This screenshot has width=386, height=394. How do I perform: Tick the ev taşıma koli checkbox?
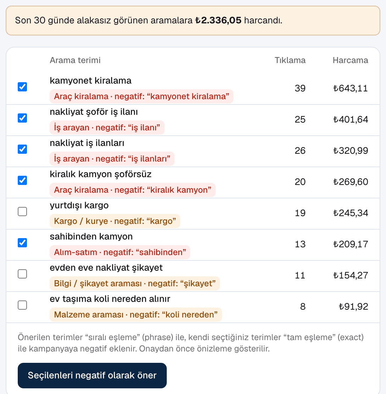(x=22, y=305)
